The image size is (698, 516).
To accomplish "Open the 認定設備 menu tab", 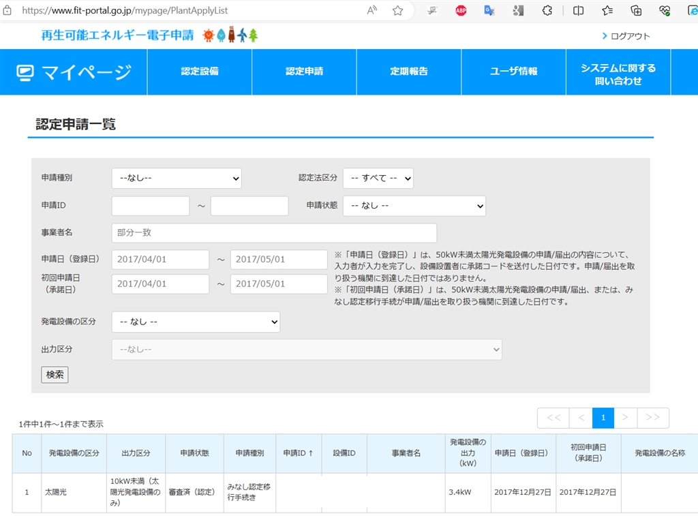I will coord(200,72).
